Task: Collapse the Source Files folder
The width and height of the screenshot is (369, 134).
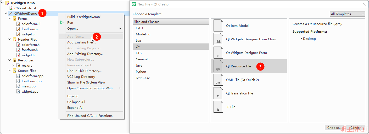Action: 10,71
